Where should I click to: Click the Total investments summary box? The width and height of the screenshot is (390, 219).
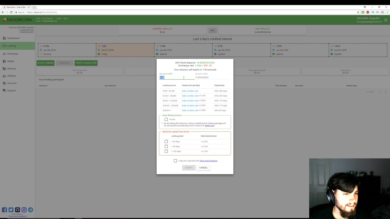pos(80,71)
